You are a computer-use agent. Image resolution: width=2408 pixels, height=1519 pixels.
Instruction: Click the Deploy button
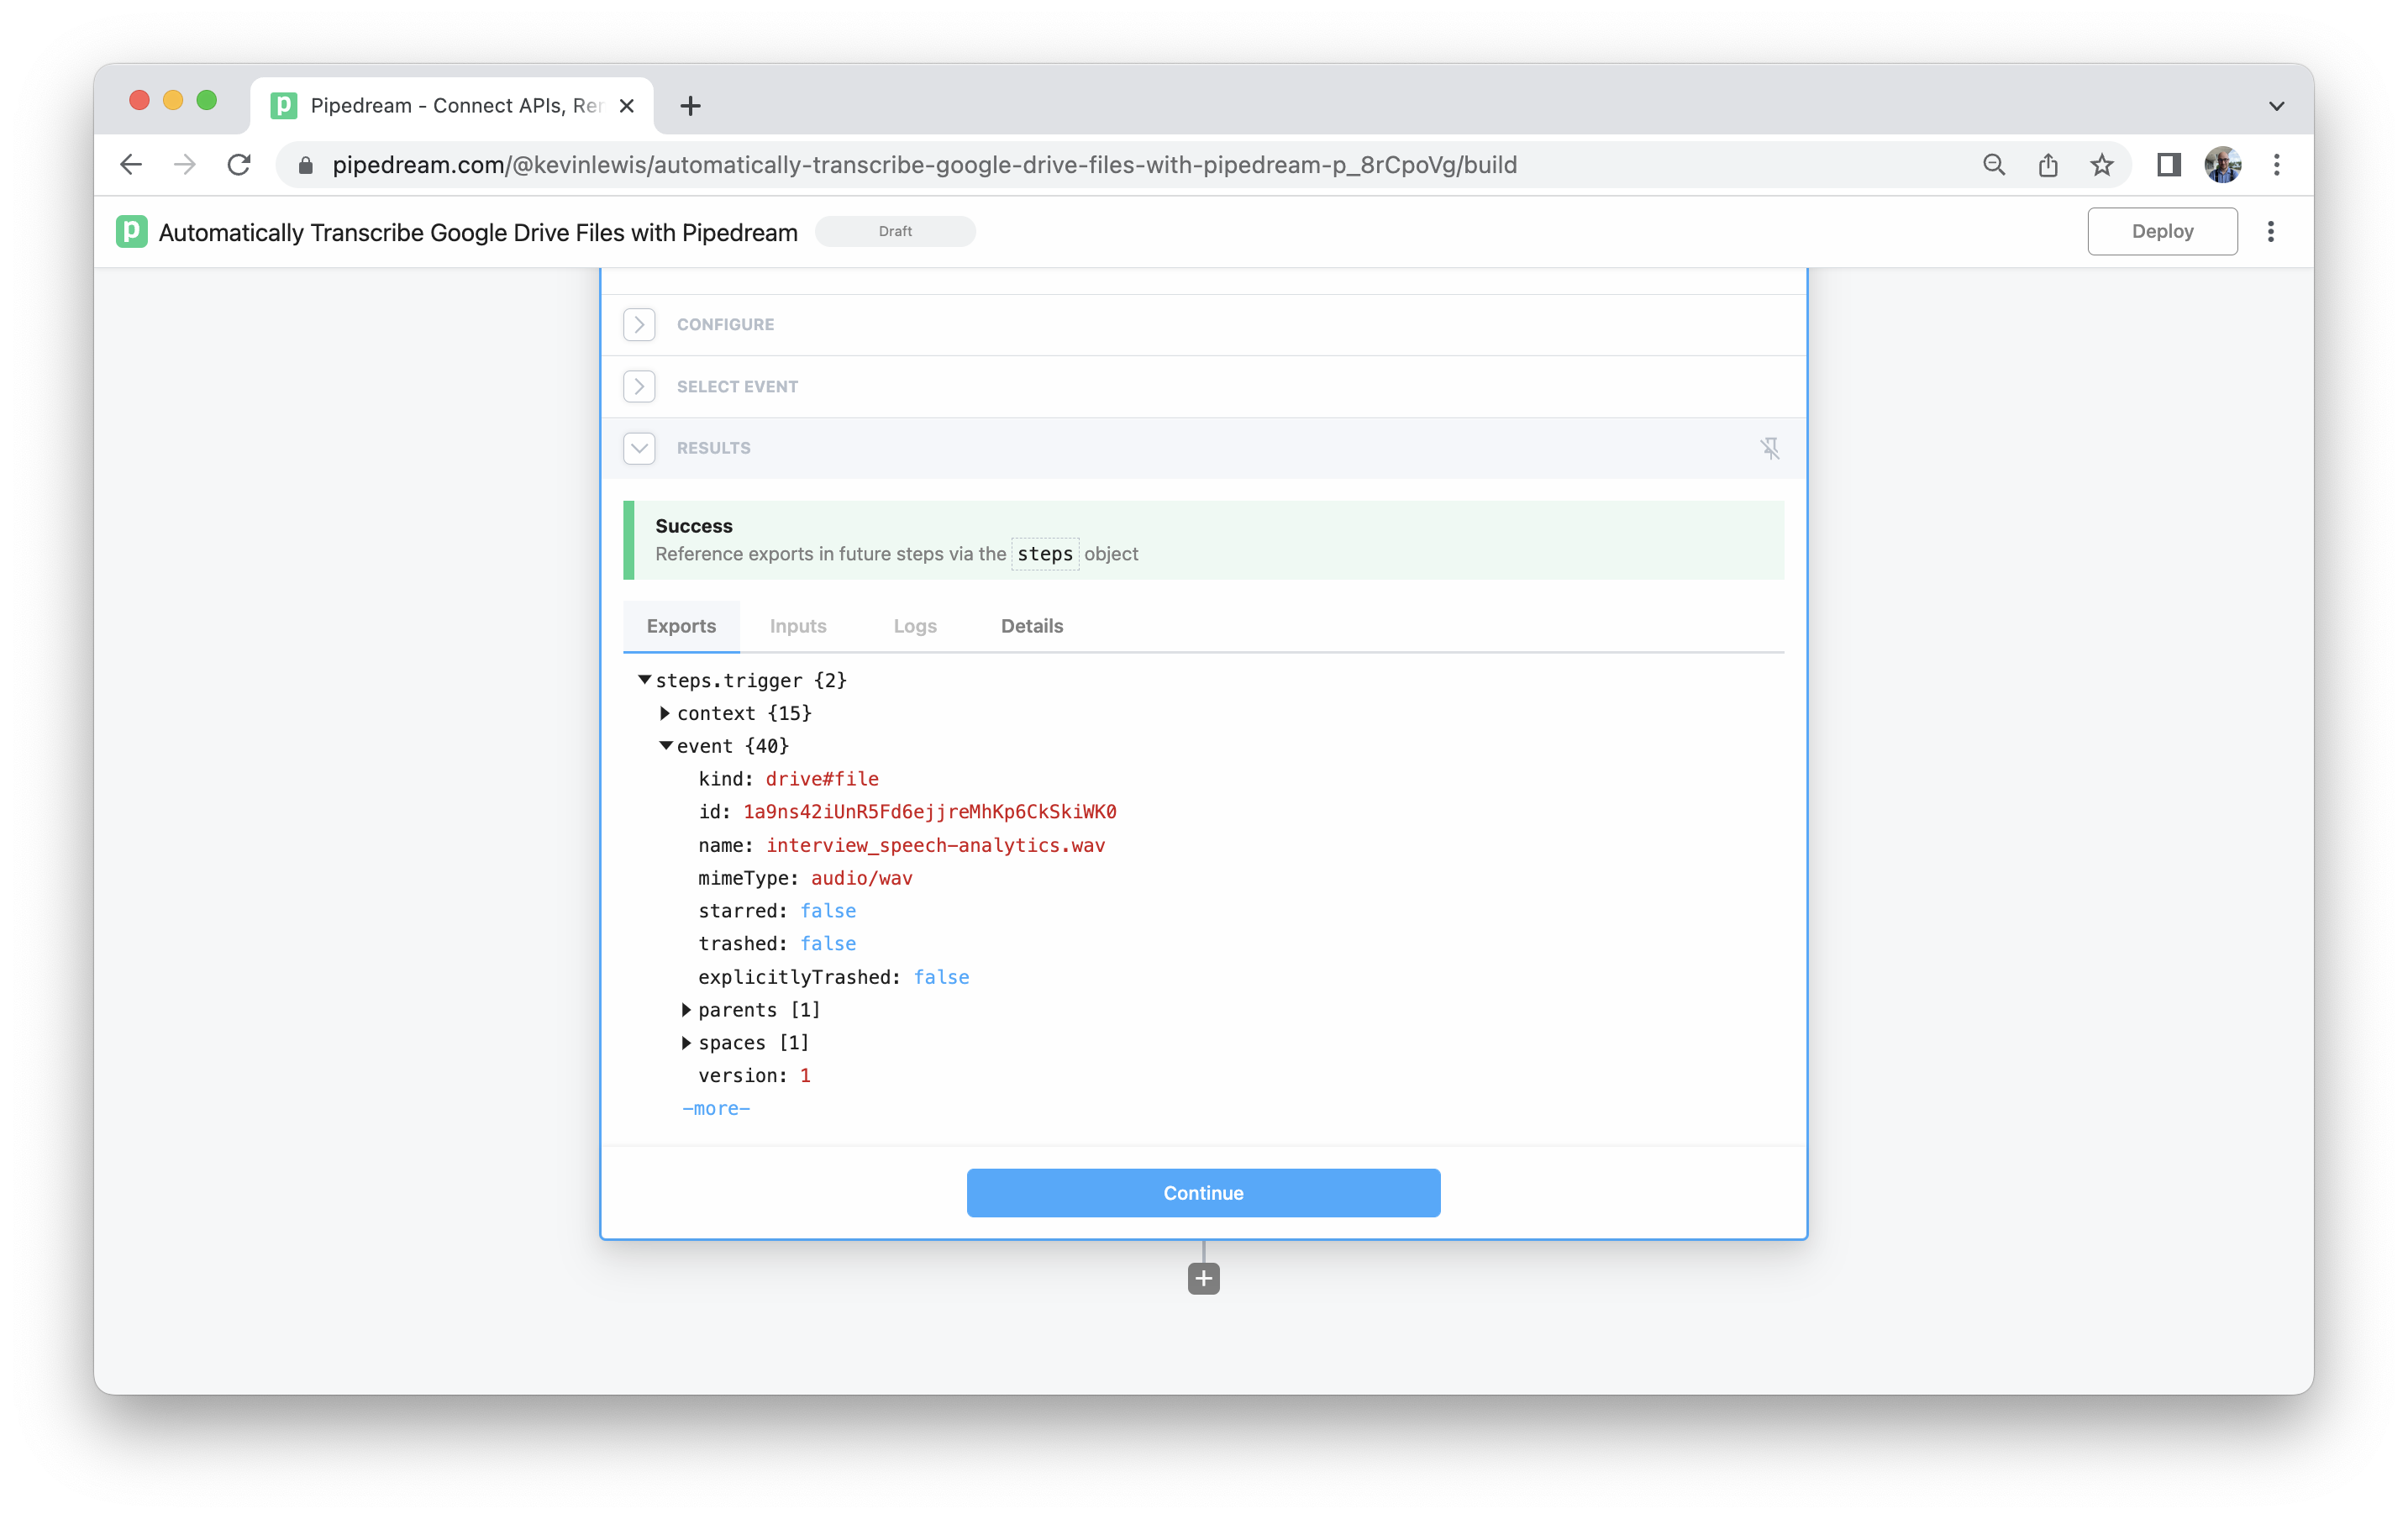click(x=2162, y=232)
